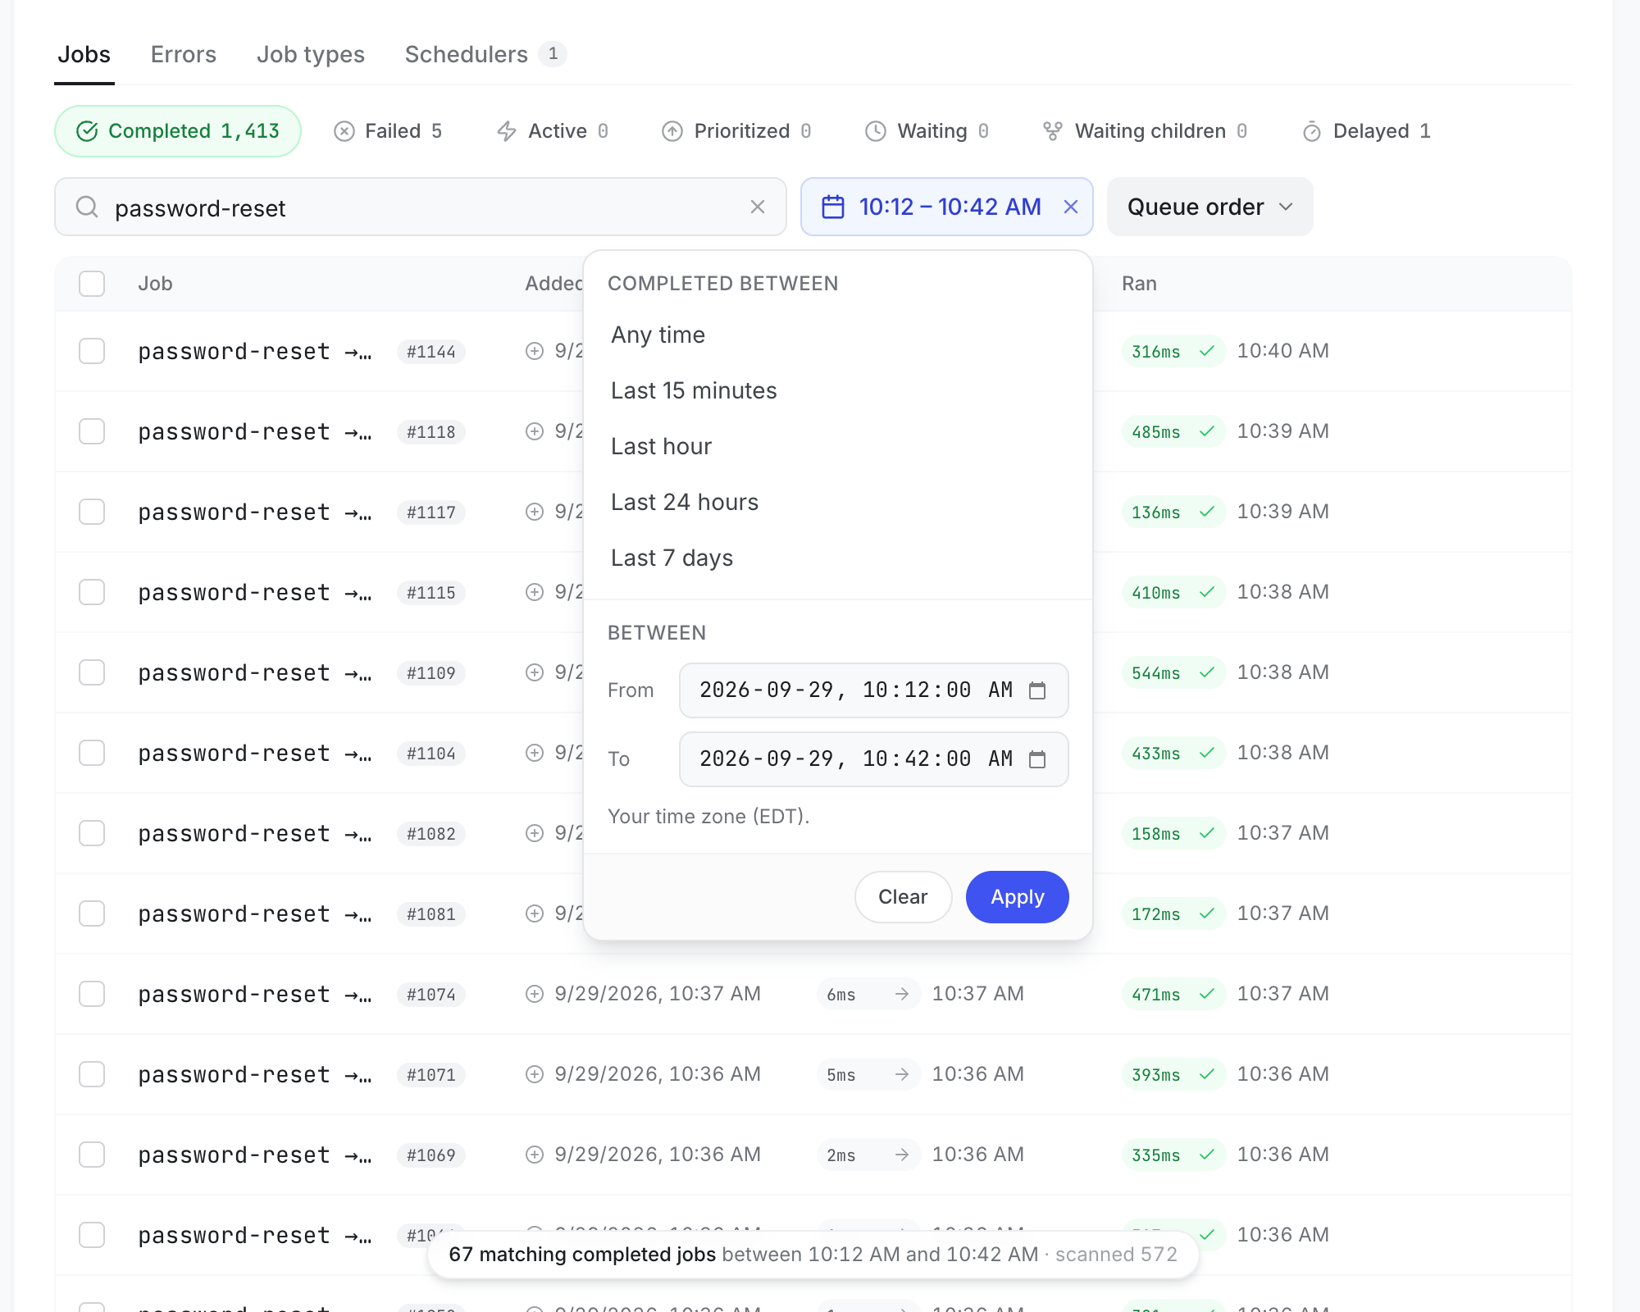Viewport: 1640px width, 1312px height.
Task: Clear the password-reset search text
Action: point(758,207)
